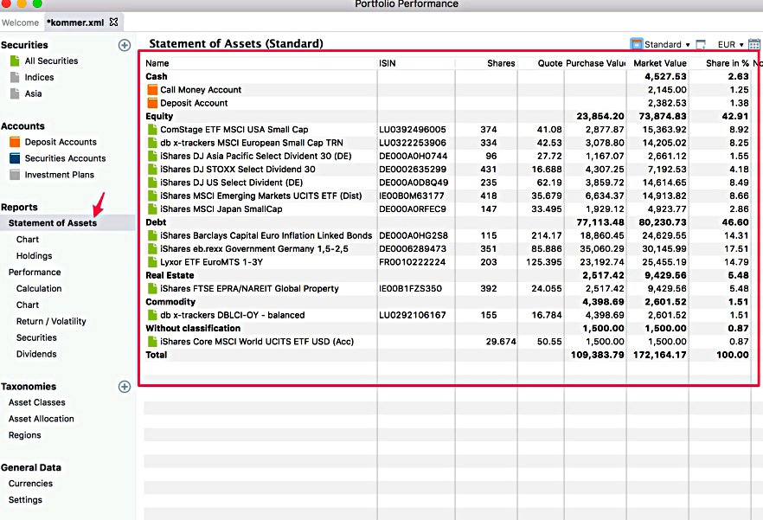The image size is (763, 520).
Task: Click icon of iShares Core MSCI World row
Action: (x=152, y=341)
